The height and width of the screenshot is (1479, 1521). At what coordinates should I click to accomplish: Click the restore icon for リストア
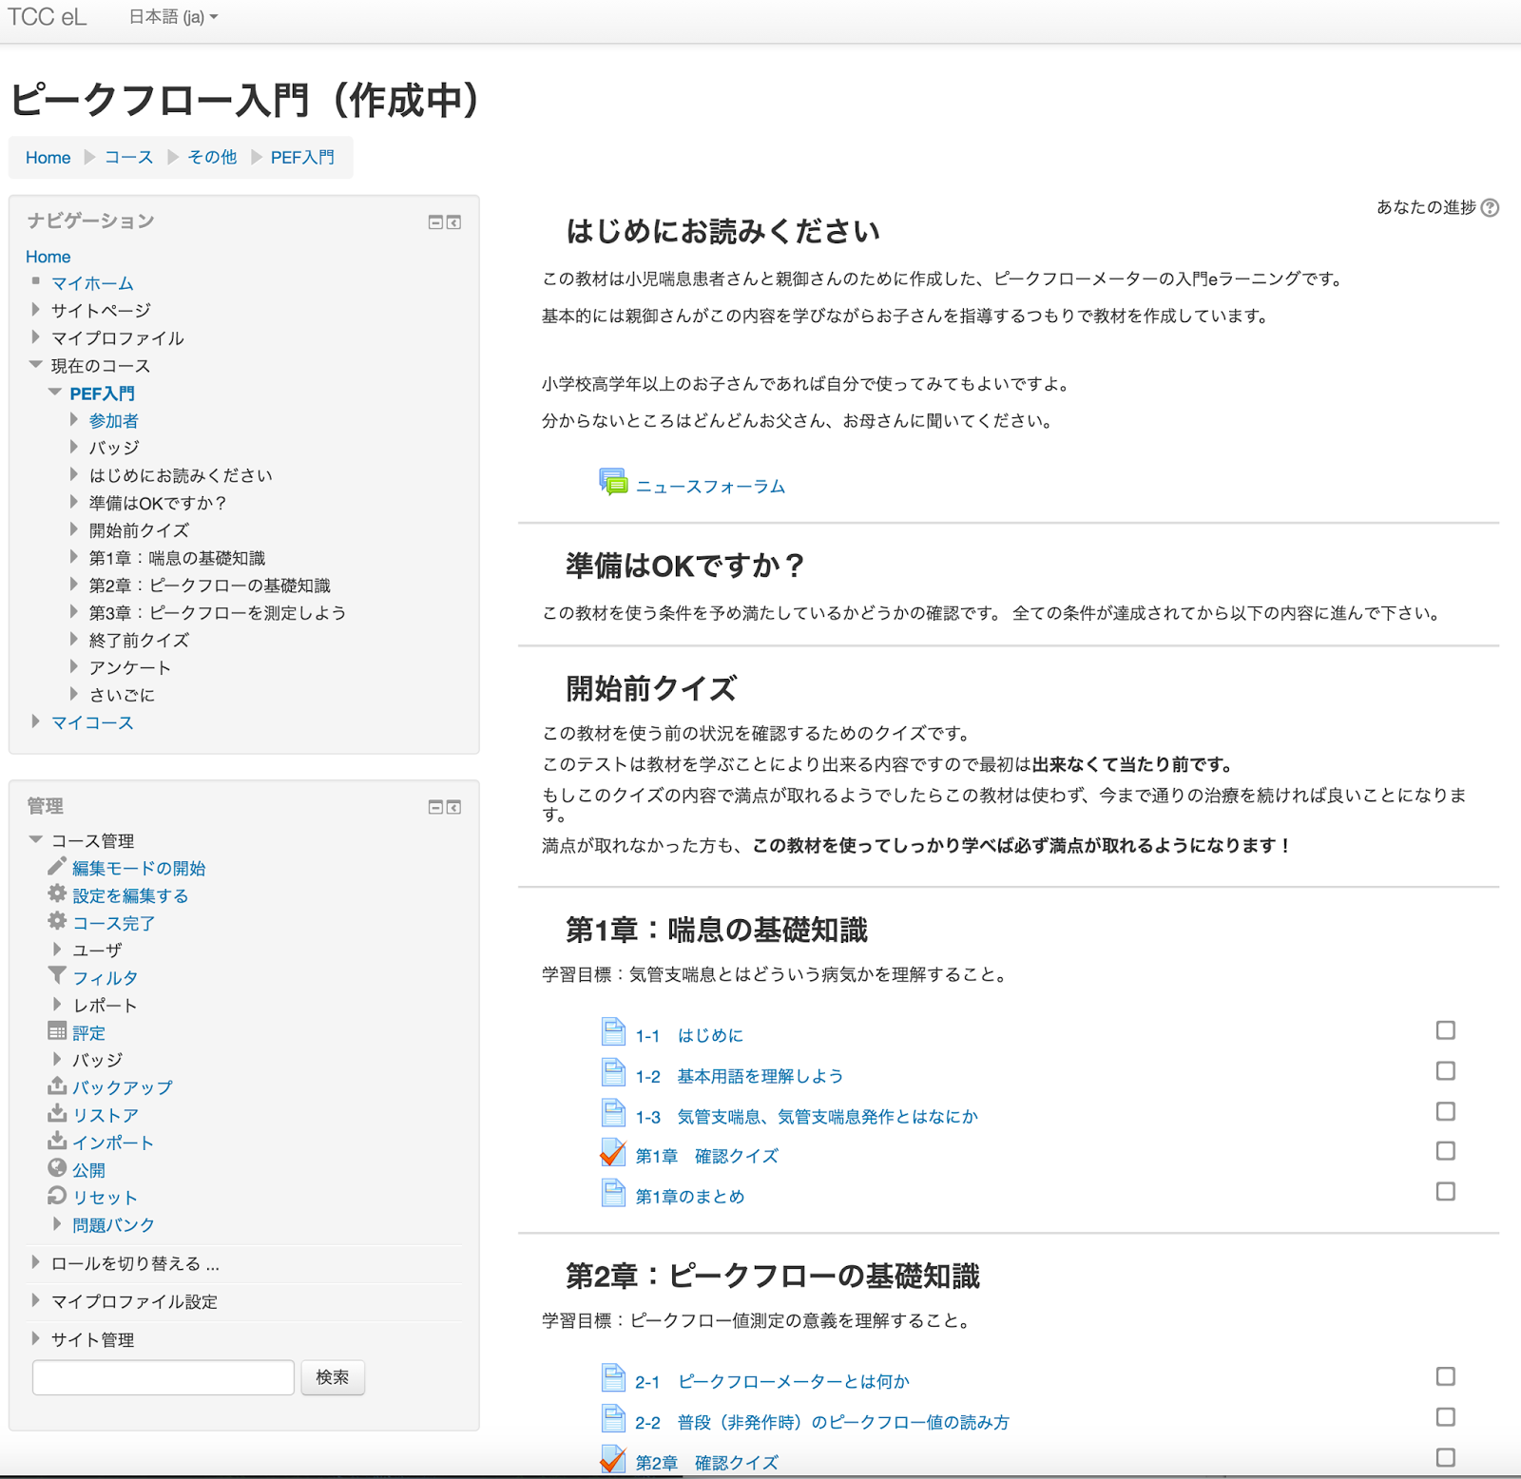pos(57,1113)
